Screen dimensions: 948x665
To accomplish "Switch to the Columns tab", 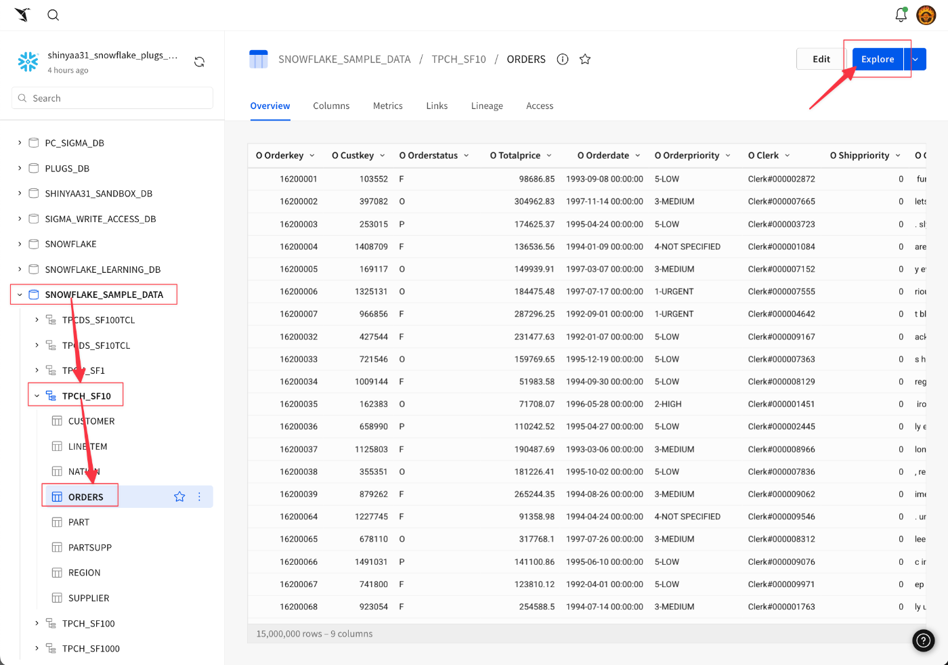I will [331, 106].
